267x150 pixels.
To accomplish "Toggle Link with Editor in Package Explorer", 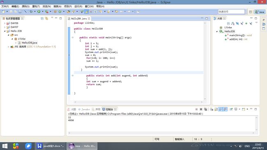I will [x=46, y=18].
